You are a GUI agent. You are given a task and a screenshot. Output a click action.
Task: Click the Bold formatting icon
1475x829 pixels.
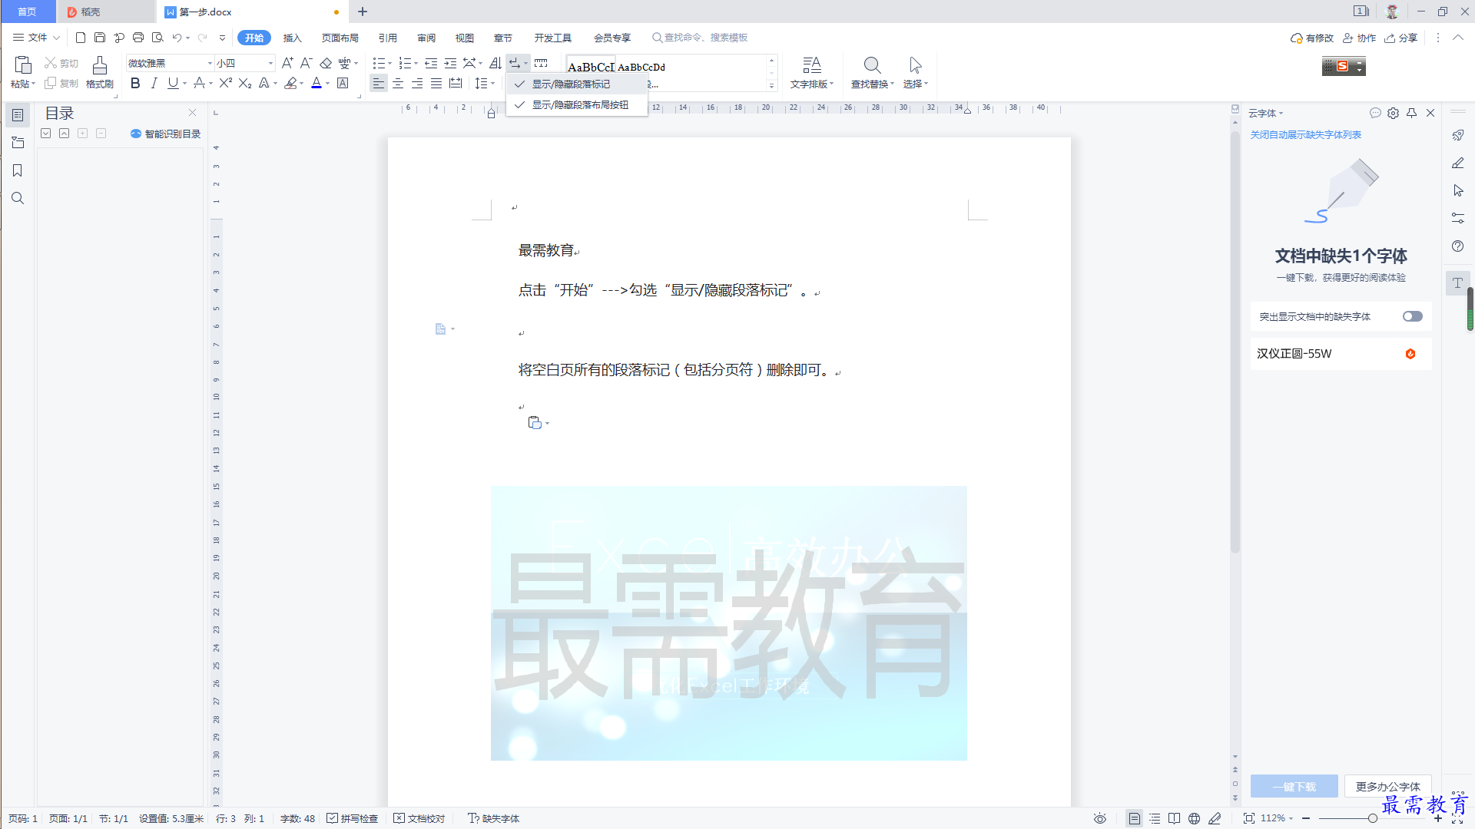(135, 83)
